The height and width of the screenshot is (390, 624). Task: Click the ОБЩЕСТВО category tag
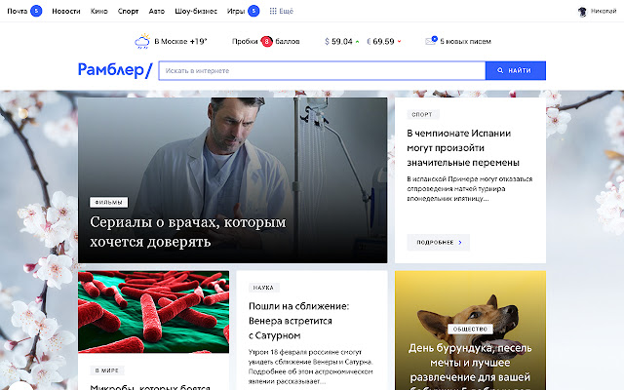coord(470,330)
